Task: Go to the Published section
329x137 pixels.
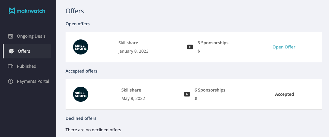Action: coord(27,66)
